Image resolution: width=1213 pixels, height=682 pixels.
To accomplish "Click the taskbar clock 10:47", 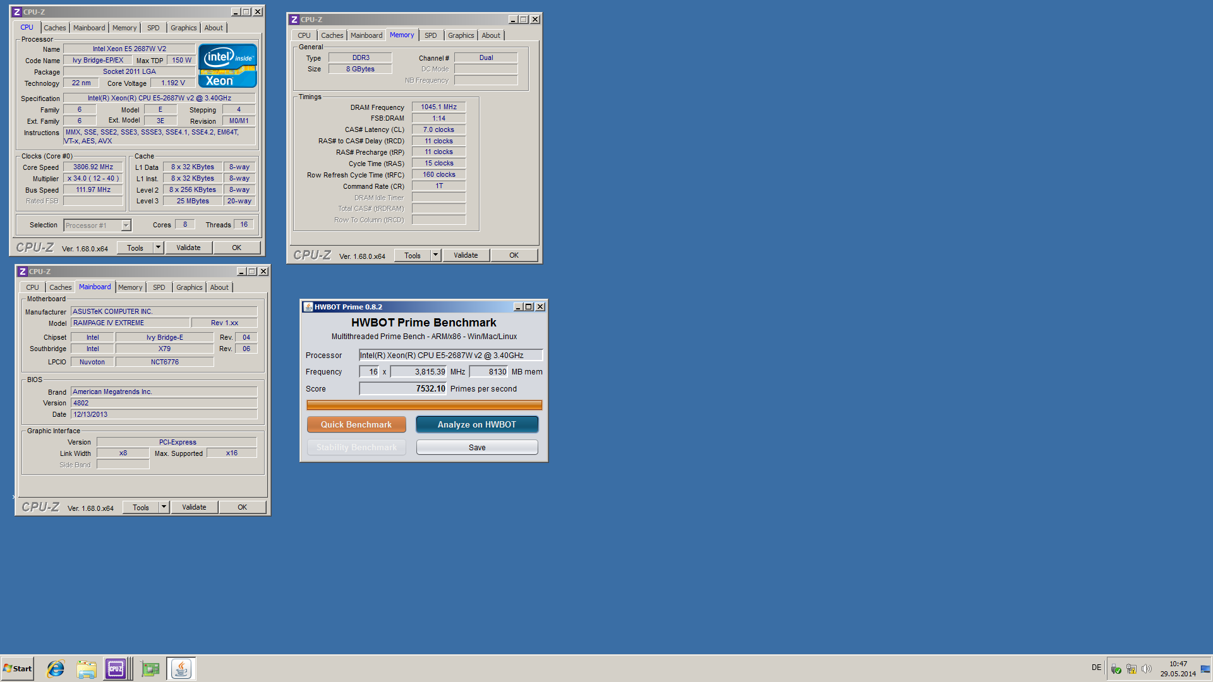I will (1178, 664).
